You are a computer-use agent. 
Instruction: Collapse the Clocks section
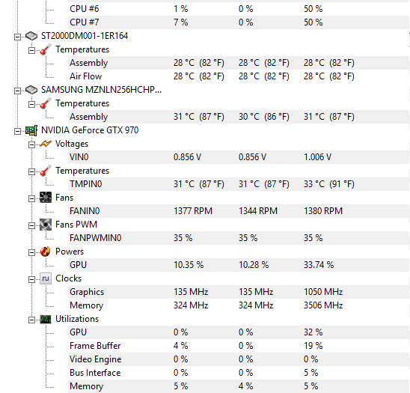pos(31,280)
